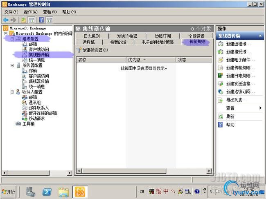
Task: Click the 新建远程域 action icon
Action: click(221, 44)
